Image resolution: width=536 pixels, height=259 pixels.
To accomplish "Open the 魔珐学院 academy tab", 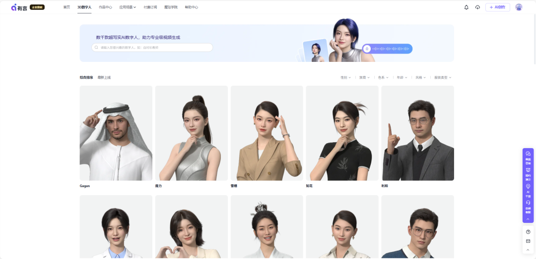I will click(x=171, y=7).
